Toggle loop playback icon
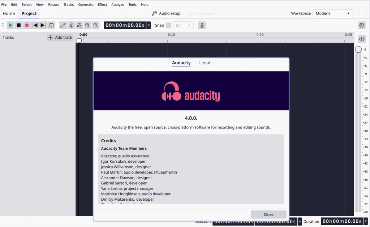370x227 pixels. tap(51, 25)
